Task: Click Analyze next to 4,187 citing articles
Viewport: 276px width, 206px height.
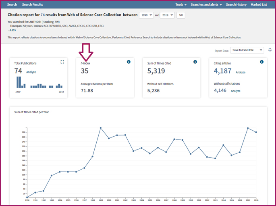Action: pos(241,73)
